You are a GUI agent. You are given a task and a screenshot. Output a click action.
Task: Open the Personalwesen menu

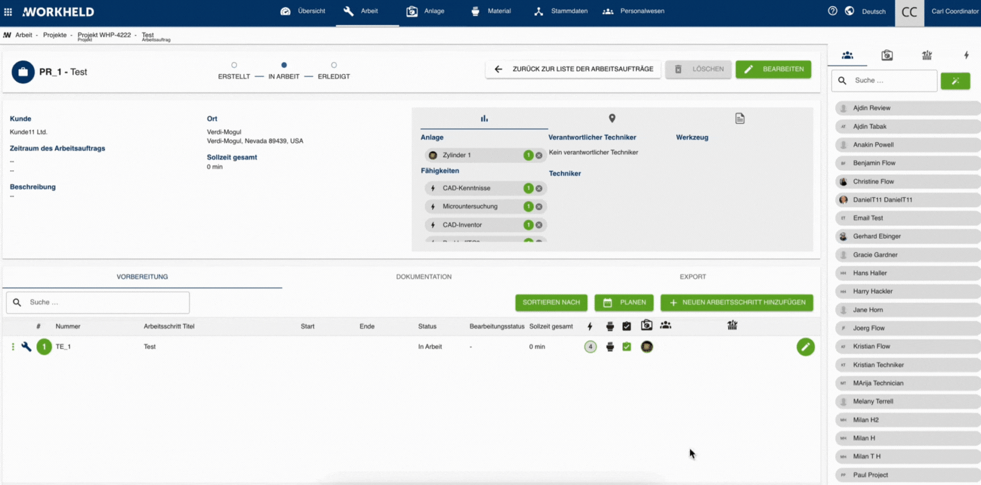click(x=634, y=11)
